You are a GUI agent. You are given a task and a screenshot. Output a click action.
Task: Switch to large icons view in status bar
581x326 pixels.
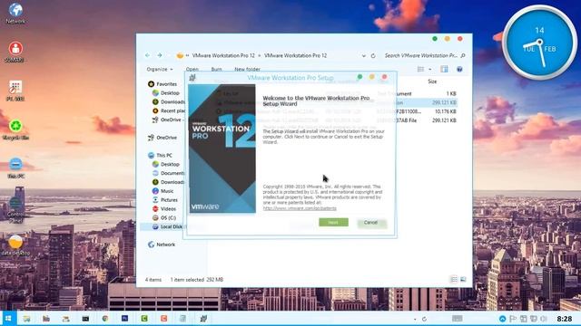[x=463, y=280]
